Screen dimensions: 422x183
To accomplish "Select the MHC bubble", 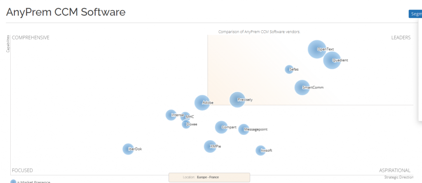I will click(185, 117).
